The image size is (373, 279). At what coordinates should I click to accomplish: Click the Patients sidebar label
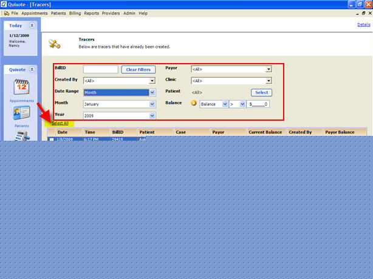[22, 126]
